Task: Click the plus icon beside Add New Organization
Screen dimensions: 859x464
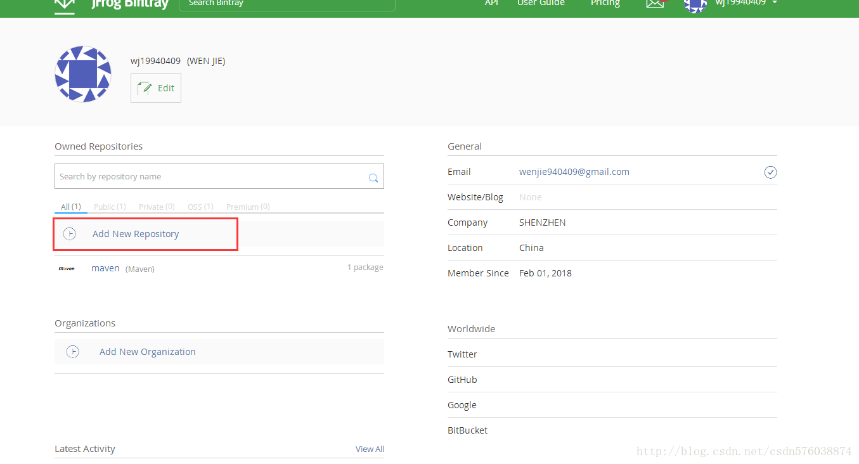Action: (73, 352)
